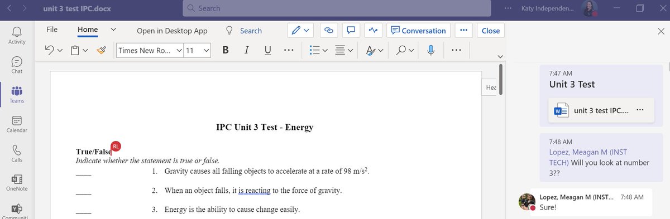Toggle Italic formatting
The height and width of the screenshot is (219, 670).
pos(246,50)
